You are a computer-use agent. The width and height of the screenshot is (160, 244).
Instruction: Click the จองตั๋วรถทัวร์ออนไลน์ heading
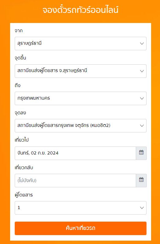[x=81, y=10]
